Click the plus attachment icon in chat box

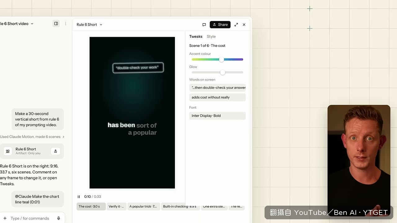click(5, 218)
